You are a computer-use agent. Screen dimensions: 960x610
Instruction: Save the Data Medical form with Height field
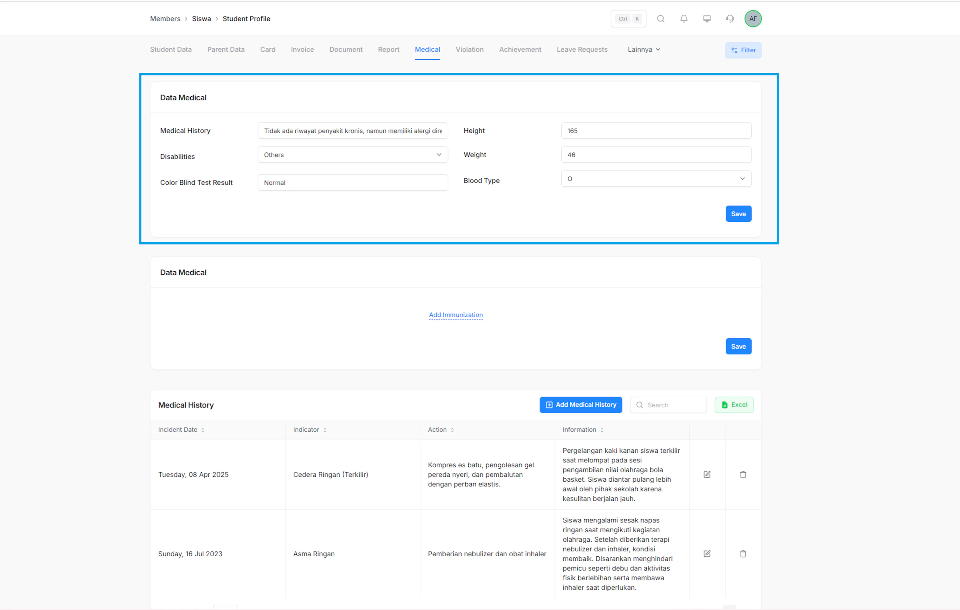(738, 214)
